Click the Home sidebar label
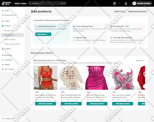This screenshot has height=122, width=154. coord(7,11)
